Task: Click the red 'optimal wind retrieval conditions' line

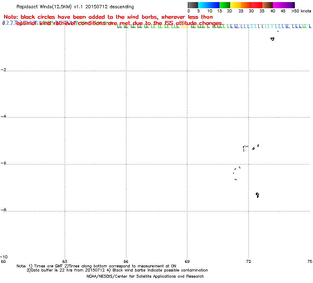Action: pos(119,23)
